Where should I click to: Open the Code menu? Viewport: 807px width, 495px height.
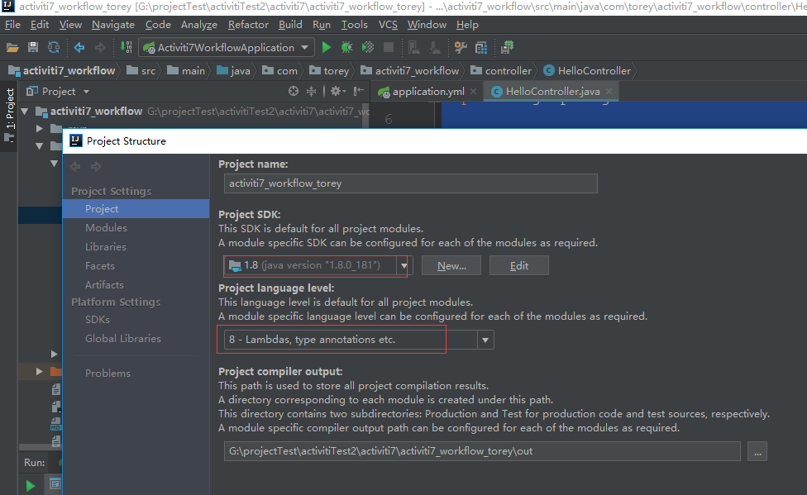(x=158, y=25)
